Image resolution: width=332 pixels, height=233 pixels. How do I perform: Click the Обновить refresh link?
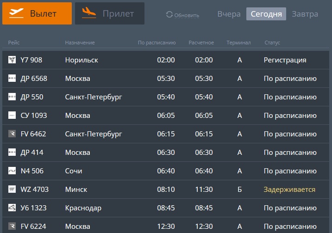point(187,15)
